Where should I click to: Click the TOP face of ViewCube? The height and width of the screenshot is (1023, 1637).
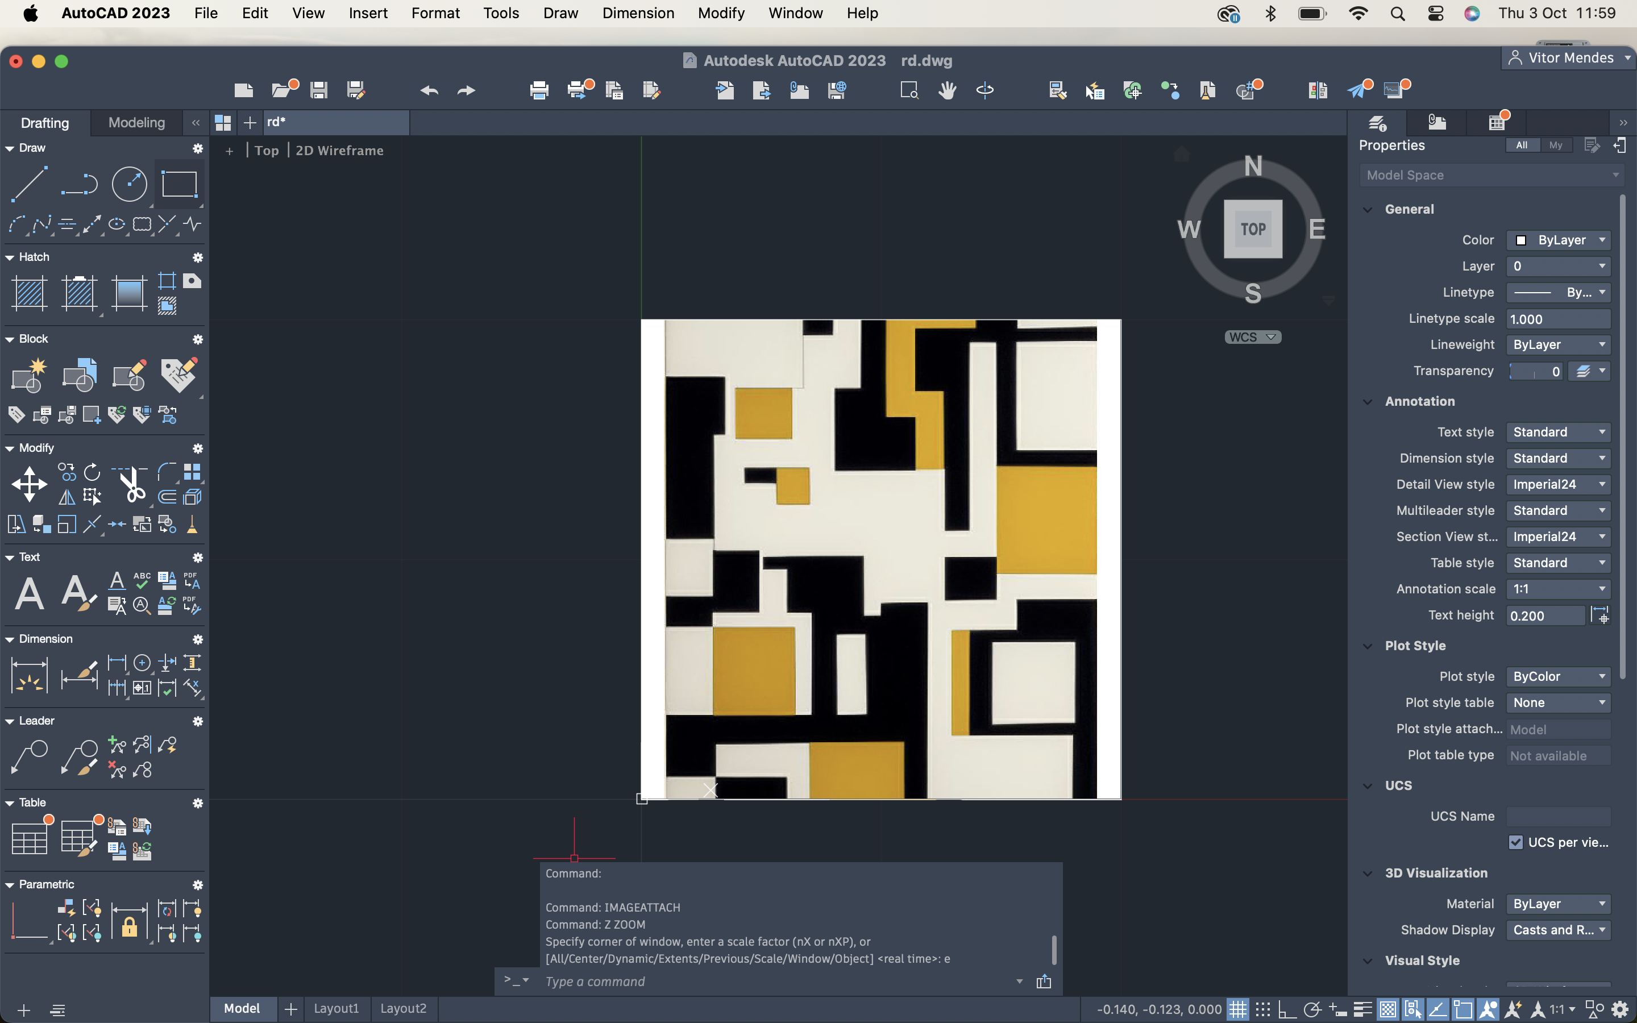pyautogui.click(x=1253, y=230)
